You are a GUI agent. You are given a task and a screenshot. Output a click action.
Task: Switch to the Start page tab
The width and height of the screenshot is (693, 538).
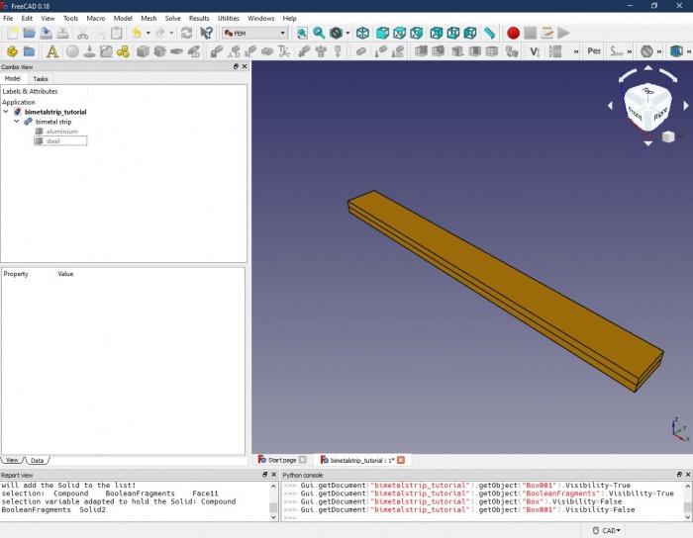282,460
